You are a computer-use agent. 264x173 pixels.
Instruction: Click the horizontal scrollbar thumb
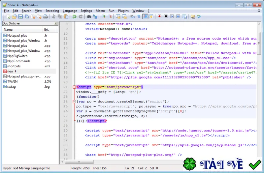79,162
